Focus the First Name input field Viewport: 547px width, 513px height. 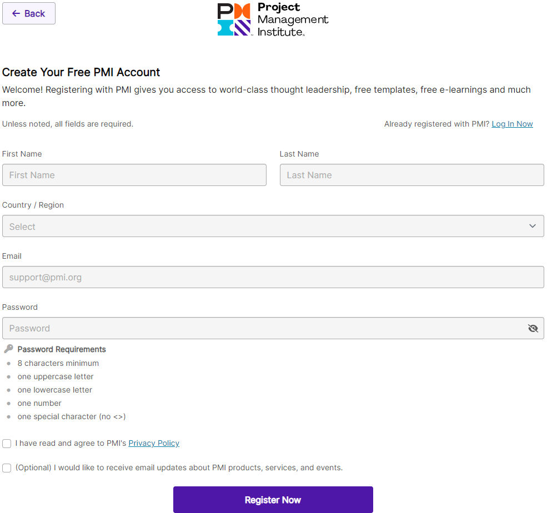click(x=134, y=175)
